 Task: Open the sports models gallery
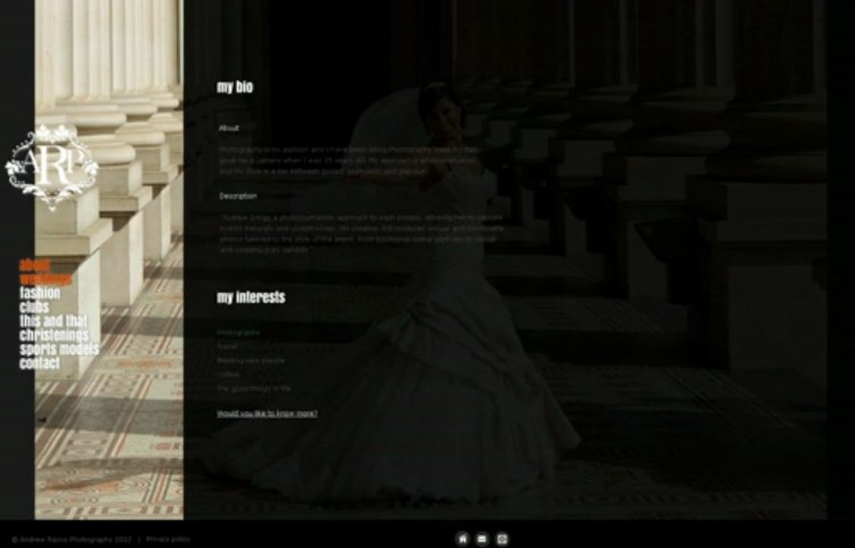point(59,349)
